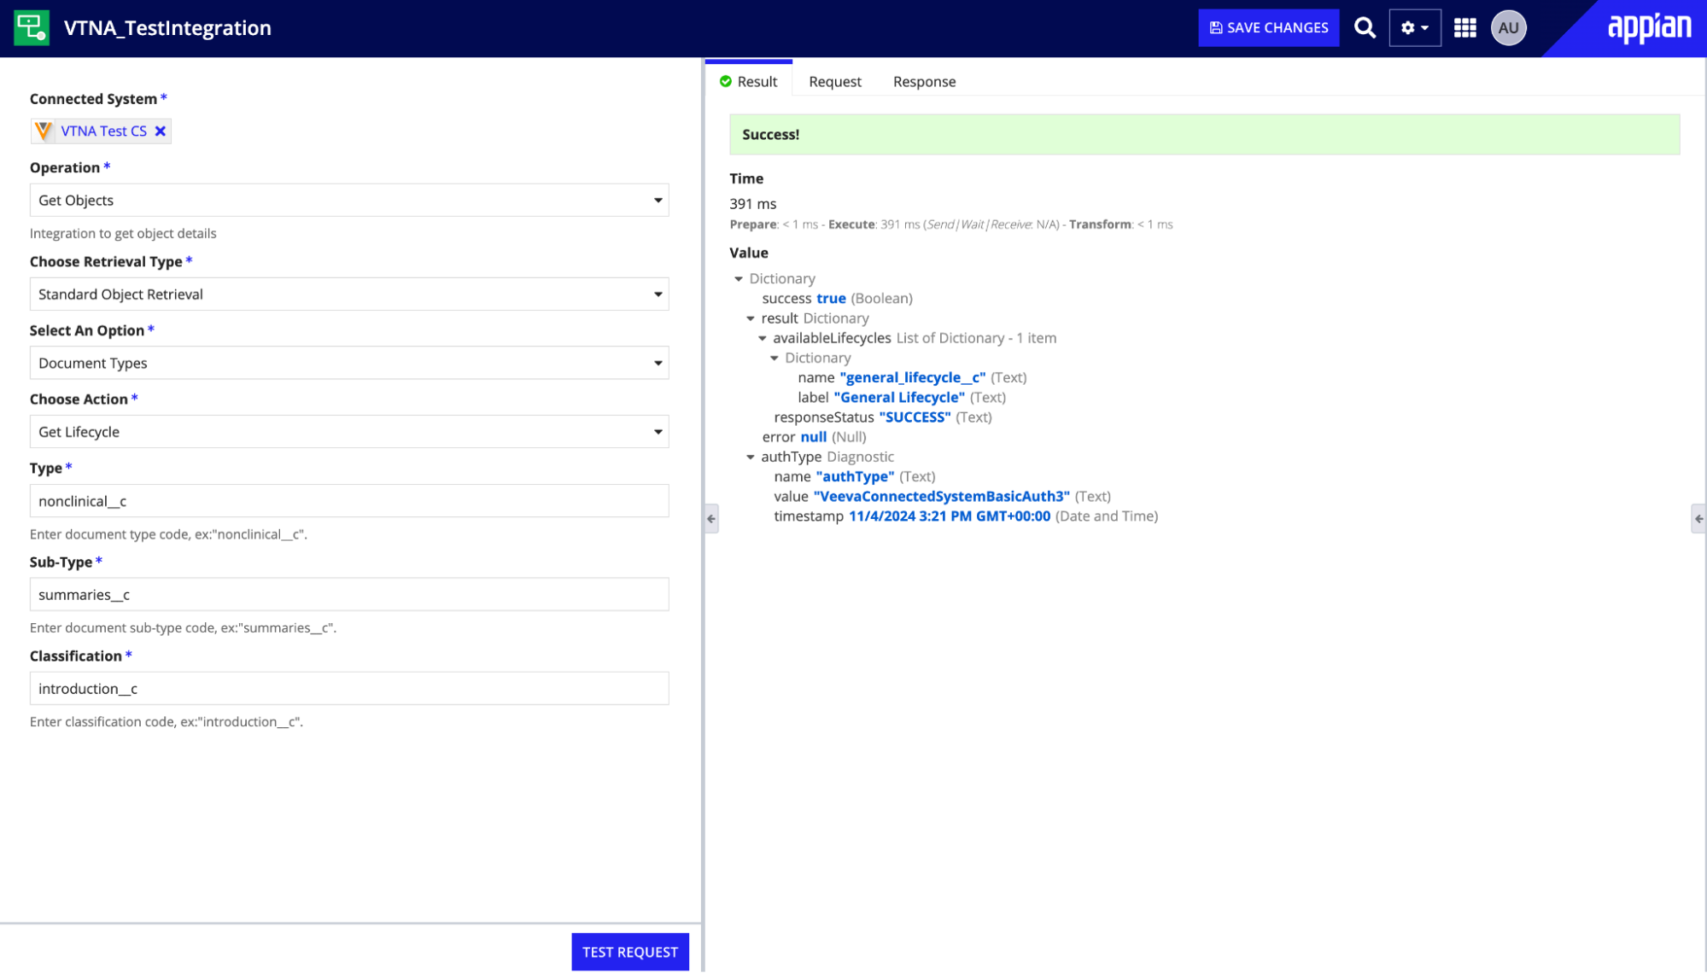Click the Success! banner
This screenshot has height=973, width=1707.
(1204, 134)
